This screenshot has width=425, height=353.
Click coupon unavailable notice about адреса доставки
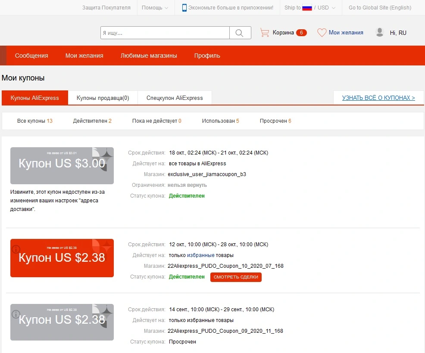(57, 201)
